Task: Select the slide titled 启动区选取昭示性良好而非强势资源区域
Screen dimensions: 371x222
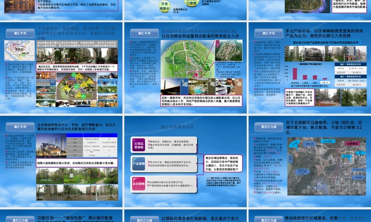Action: coord(185,68)
